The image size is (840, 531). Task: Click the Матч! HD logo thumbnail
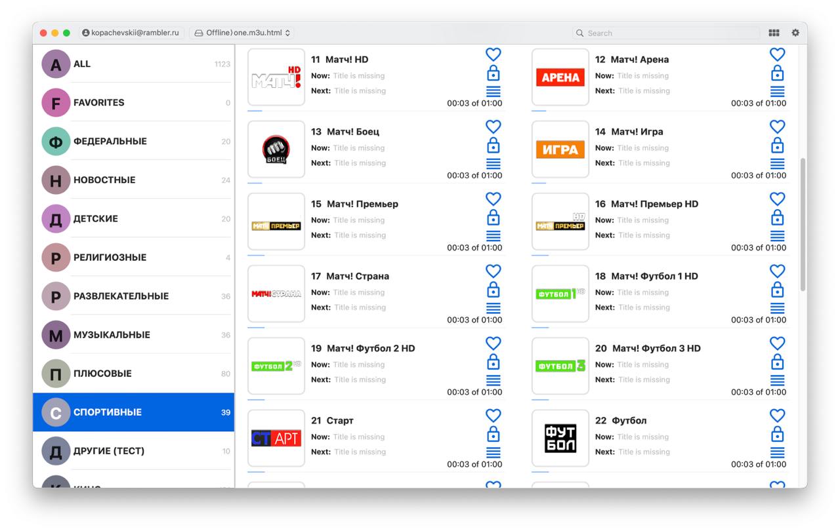coord(276,77)
